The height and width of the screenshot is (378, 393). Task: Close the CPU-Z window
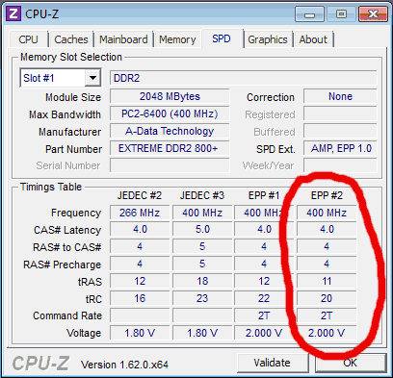(x=373, y=14)
